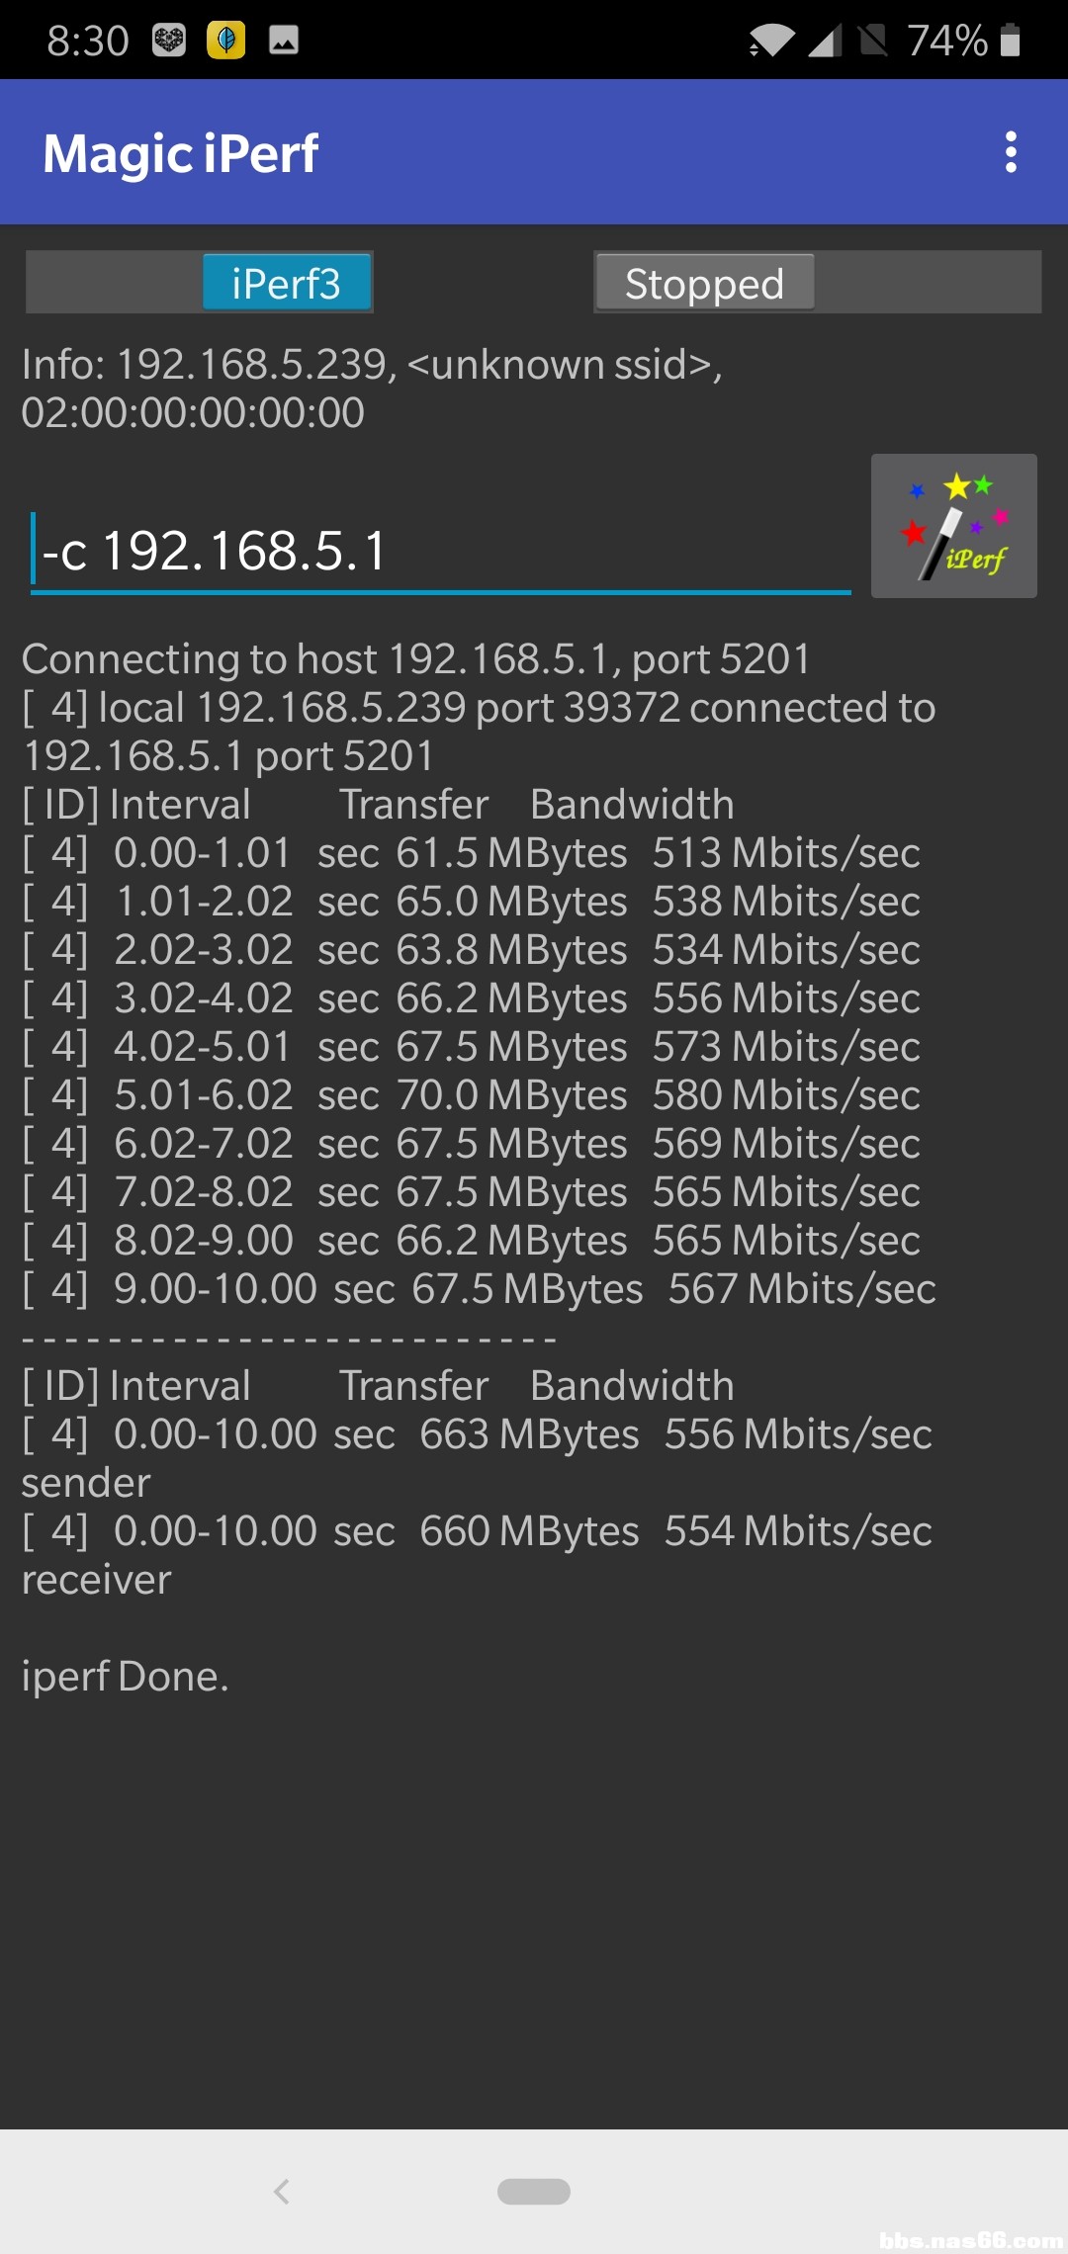This screenshot has width=1068, height=2254.
Task: Tap the Wi-Fi signal status icon
Action: coord(771,42)
